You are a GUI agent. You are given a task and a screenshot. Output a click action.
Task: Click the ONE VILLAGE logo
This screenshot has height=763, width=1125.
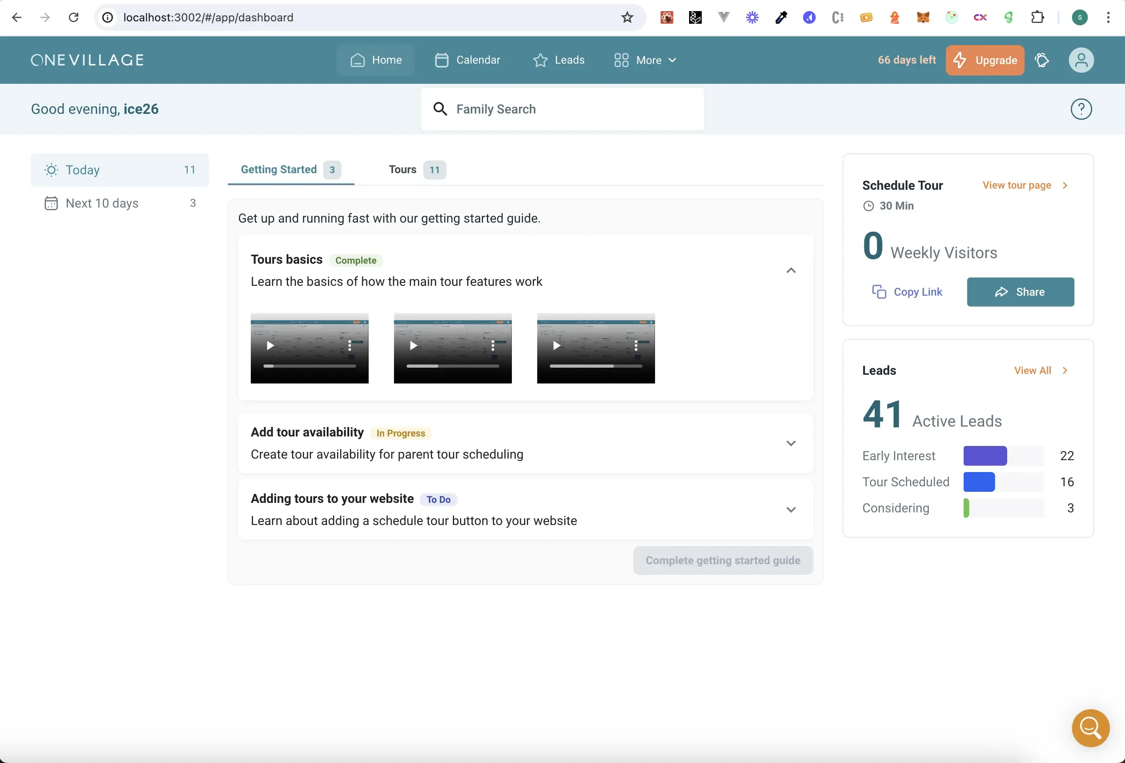[87, 60]
